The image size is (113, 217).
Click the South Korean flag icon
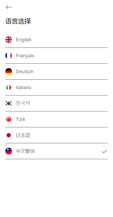click(9, 103)
